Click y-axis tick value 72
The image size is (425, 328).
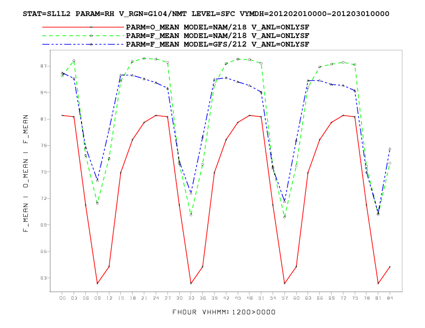(43, 199)
